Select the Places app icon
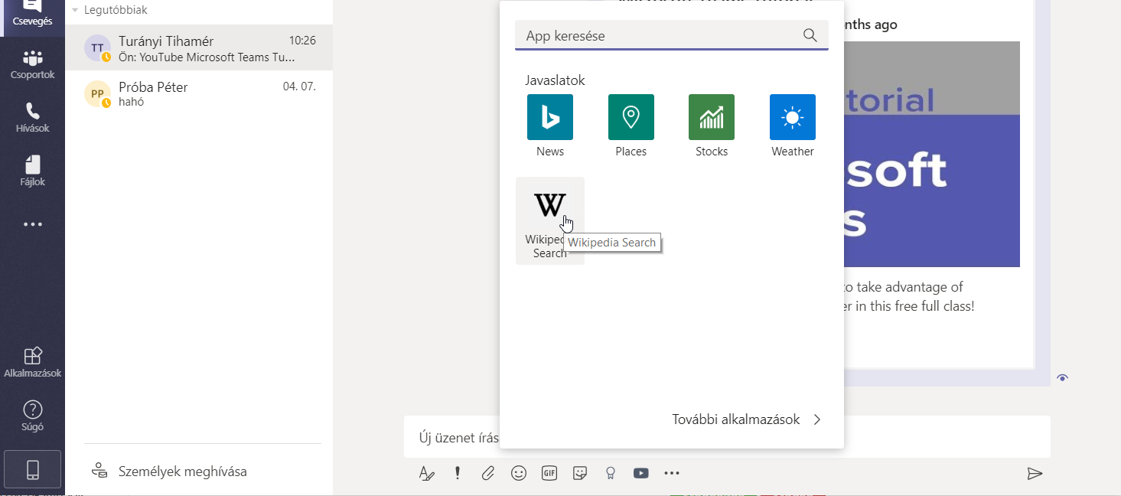This screenshot has height=496, width=1121. coord(631,117)
